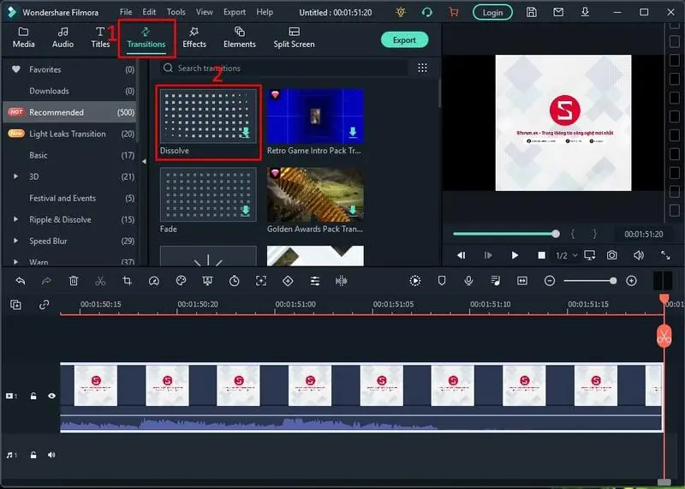Click the timeline zoom slider
This screenshot has width=685, height=489.
pyautogui.click(x=590, y=281)
